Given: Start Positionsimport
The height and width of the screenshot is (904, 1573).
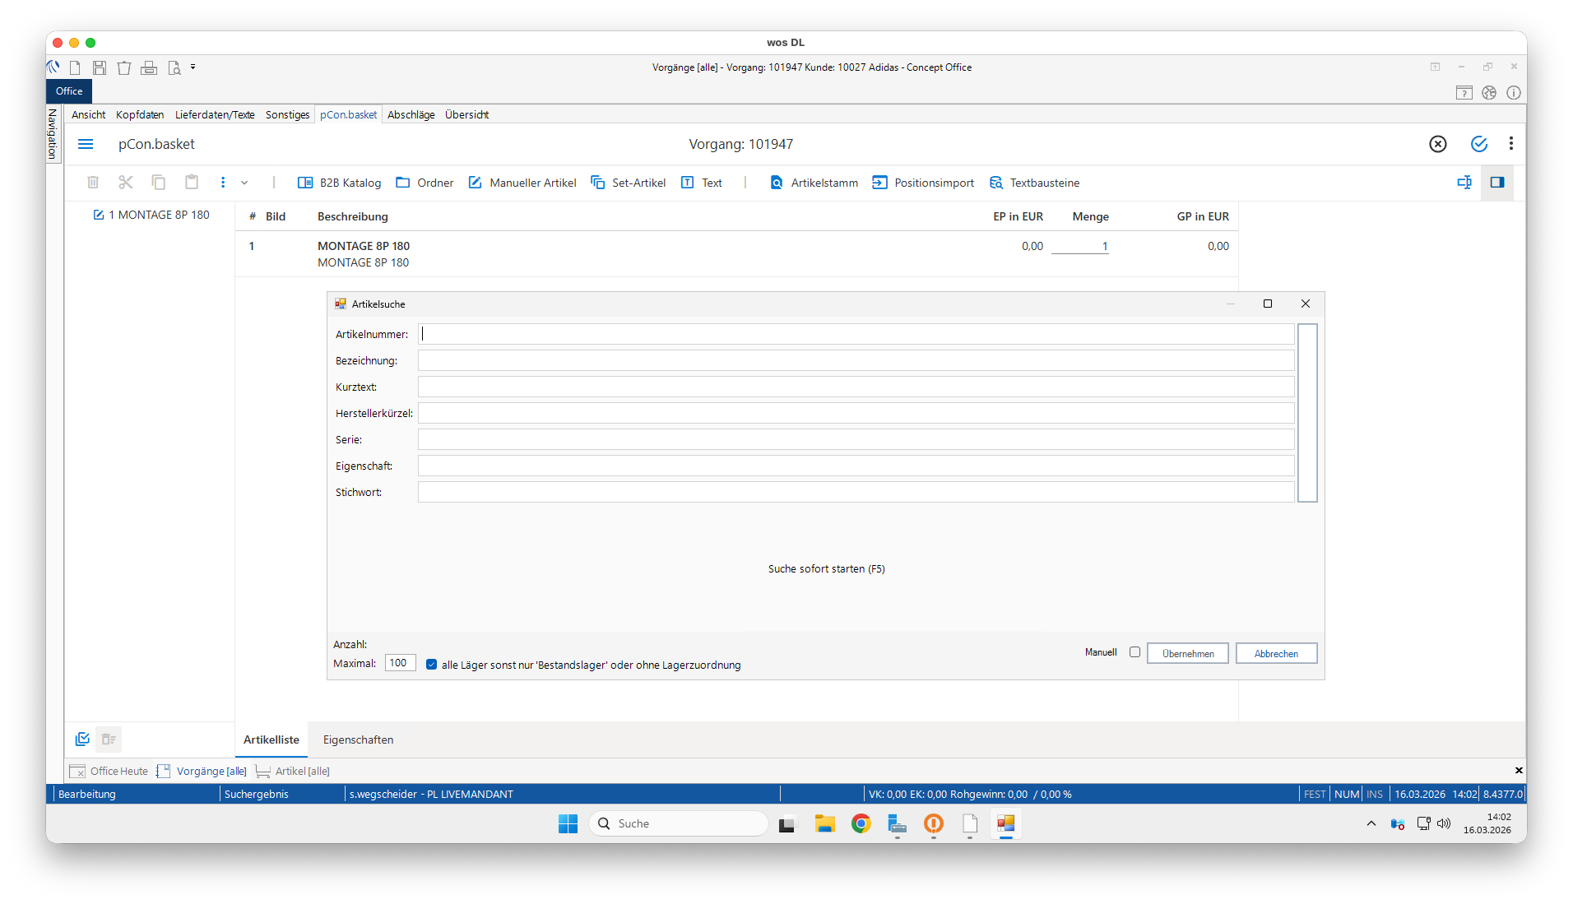Looking at the screenshot, I should [923, 183].
